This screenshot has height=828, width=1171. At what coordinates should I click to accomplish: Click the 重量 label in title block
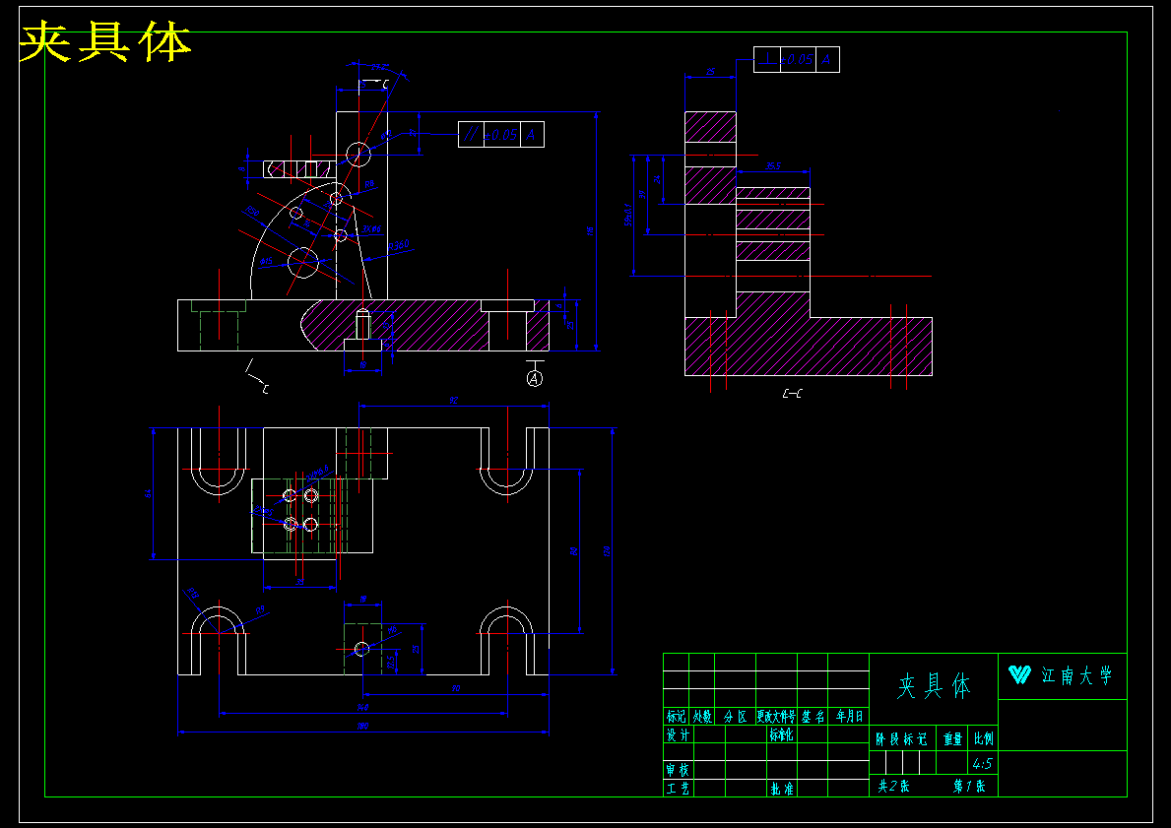click(x=953, y=739)
